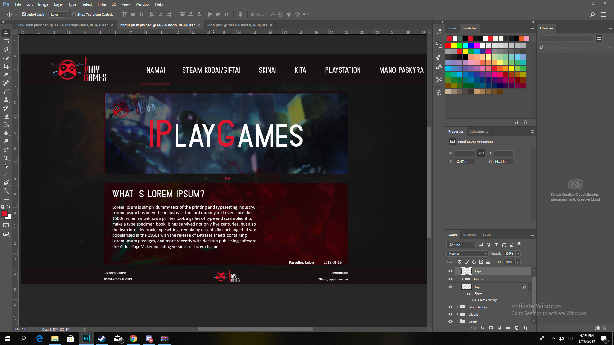
Task: Open the Filter menu
Action: 102,4
